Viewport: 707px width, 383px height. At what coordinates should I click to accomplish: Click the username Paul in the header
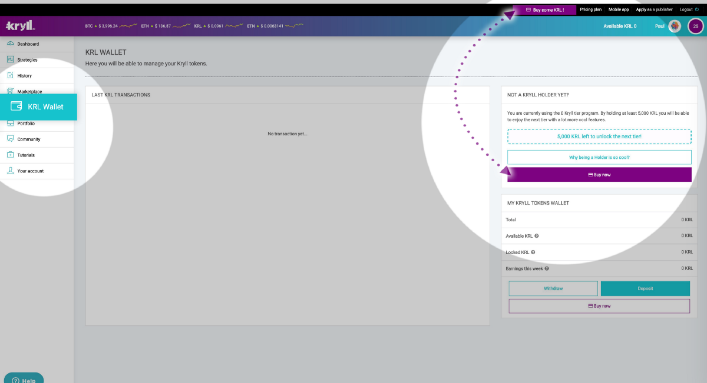(x=660, y=26)
